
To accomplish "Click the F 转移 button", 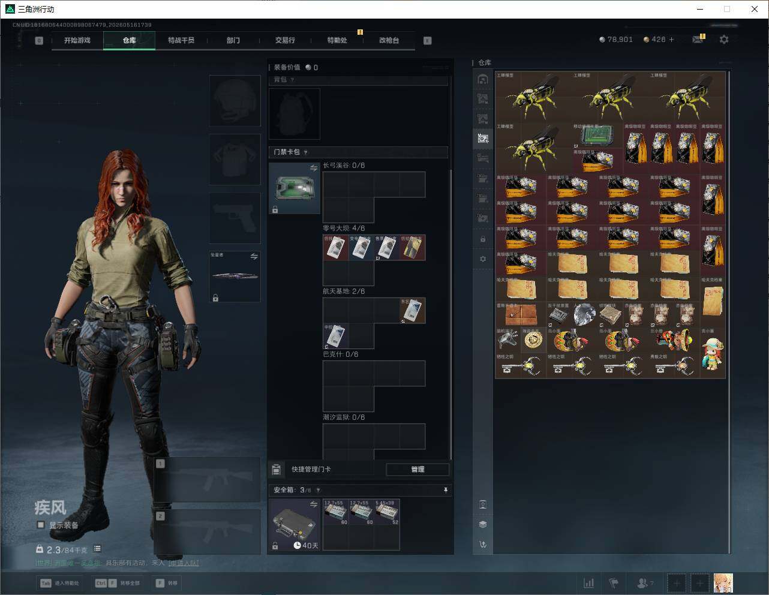I will click(x=167, y=583).
